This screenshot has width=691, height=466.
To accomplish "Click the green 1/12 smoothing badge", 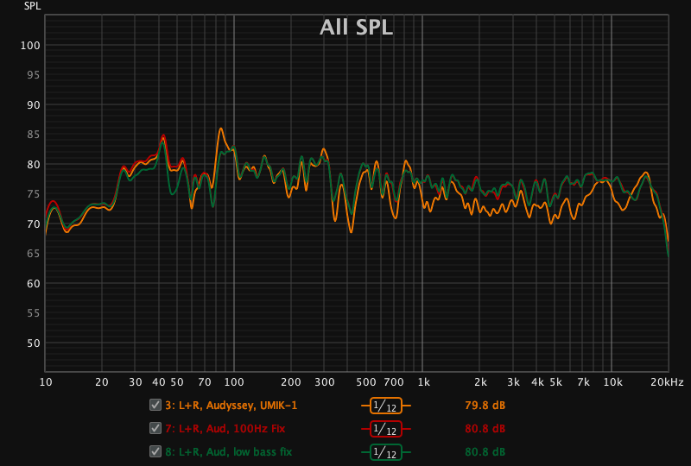I will (x=386, y=451).
